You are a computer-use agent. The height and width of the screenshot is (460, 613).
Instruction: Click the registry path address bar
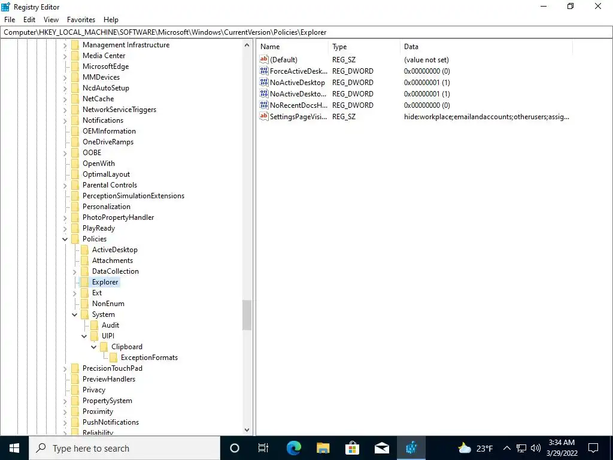click(x=306, y=32)
